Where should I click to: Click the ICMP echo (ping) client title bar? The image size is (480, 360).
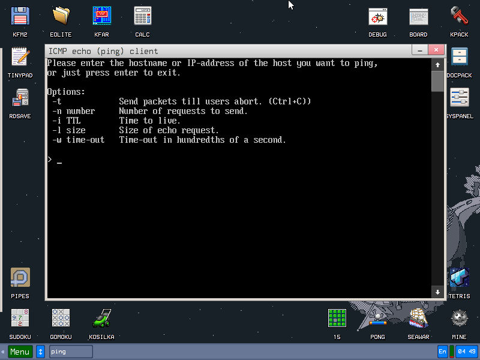228,51
